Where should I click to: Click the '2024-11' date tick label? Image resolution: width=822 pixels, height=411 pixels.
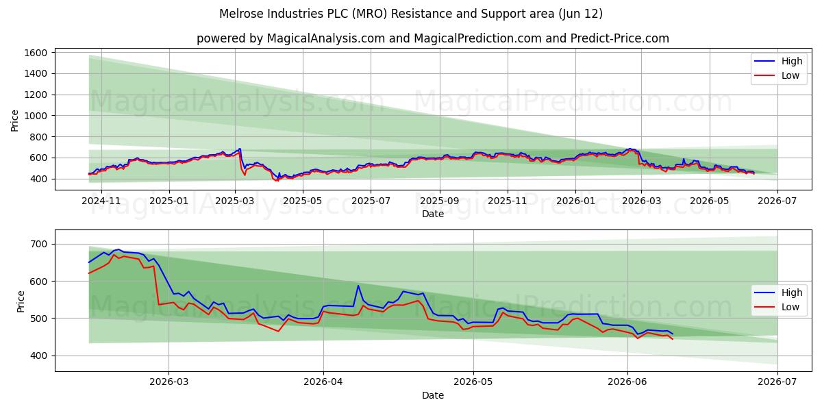pyautogui.click(x=101, y=201)
